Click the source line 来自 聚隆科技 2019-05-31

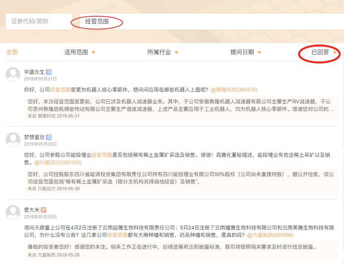pyautogui.click(x=53, y=116)
